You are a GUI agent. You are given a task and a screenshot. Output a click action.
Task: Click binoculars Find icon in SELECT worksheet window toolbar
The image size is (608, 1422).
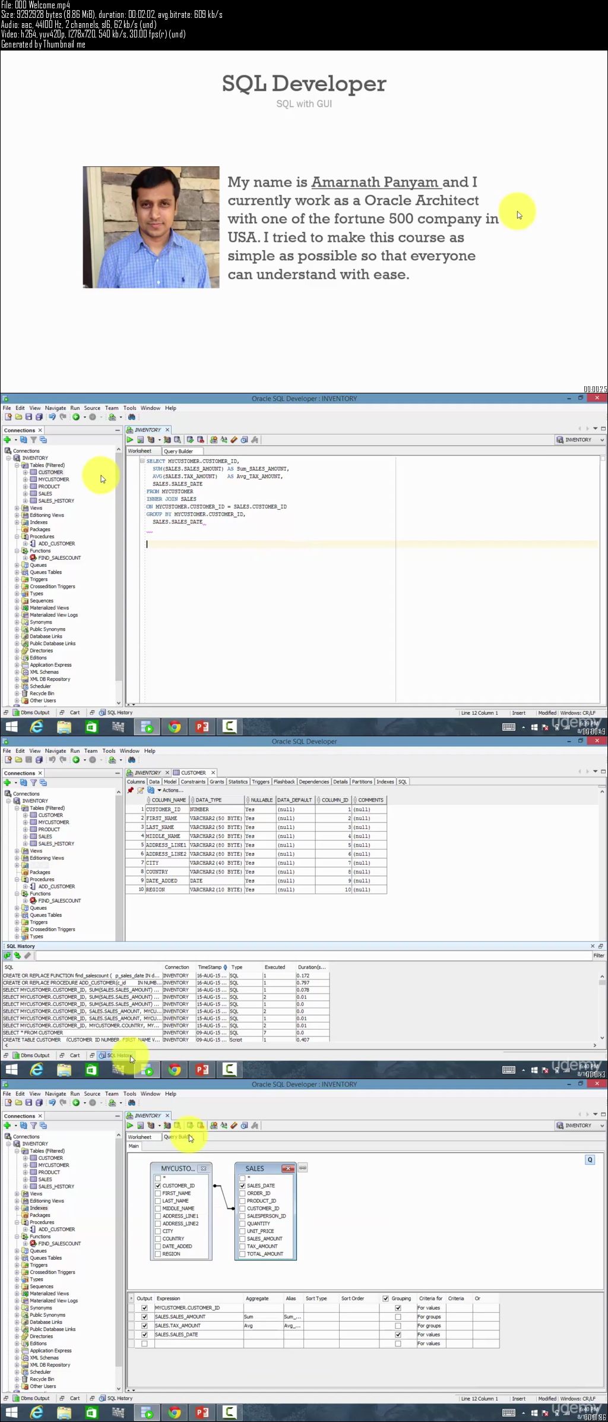132,417
